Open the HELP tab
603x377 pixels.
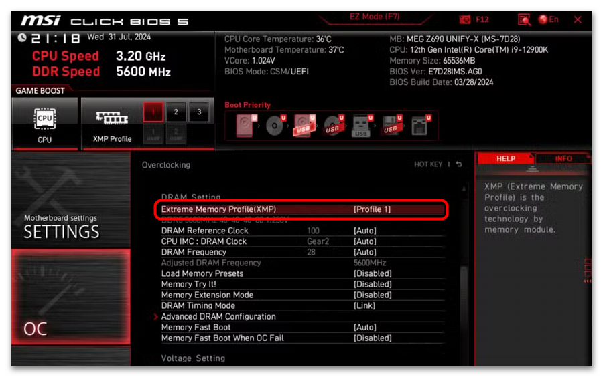(x=505, y=158)
